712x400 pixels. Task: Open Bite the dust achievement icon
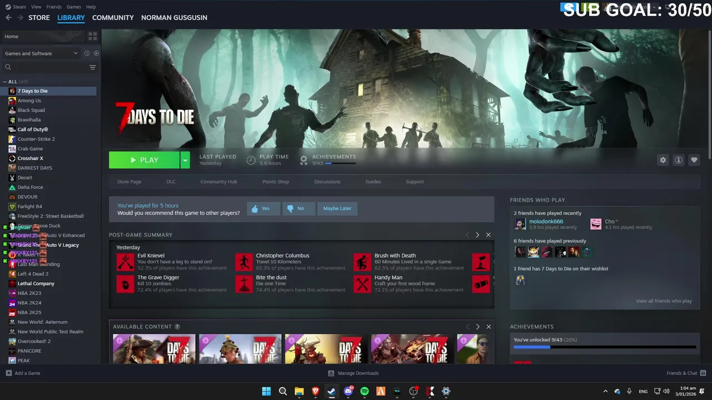point(244,284)
